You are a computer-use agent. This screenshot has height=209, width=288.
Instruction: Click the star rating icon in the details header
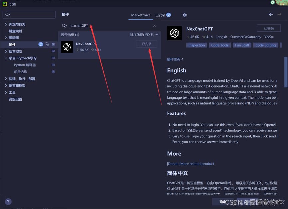tap(204, 37)
